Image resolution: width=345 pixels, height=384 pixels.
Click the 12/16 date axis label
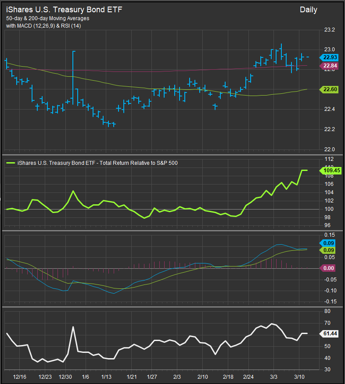tap(20, 377)
